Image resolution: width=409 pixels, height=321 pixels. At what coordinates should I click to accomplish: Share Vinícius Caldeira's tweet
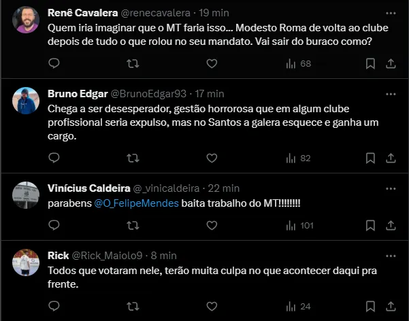tap(391, 225)
